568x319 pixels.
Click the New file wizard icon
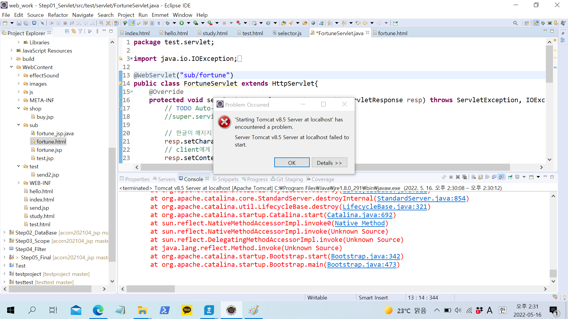5,23
